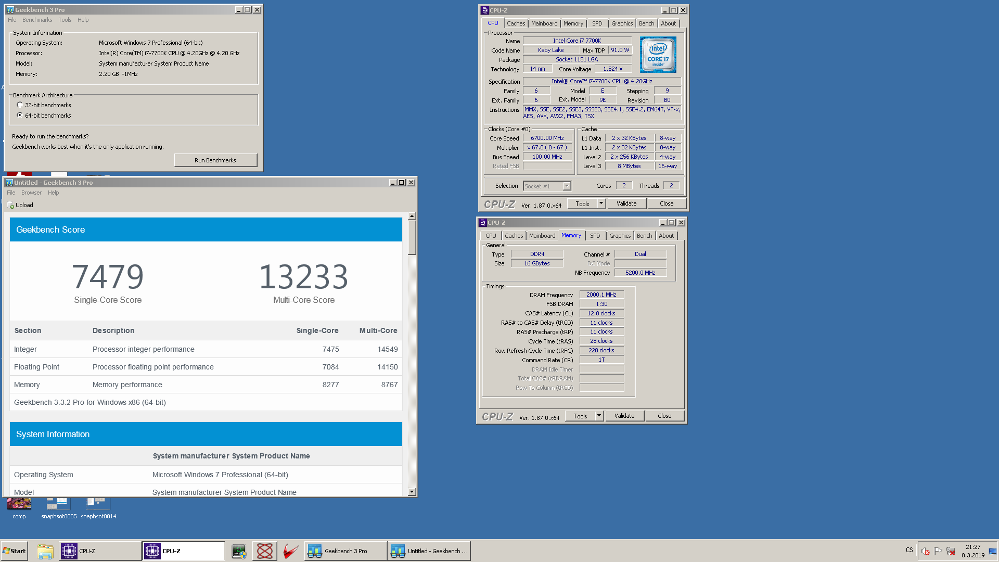Open the red knot icon in the taskbar

(265, 551)
